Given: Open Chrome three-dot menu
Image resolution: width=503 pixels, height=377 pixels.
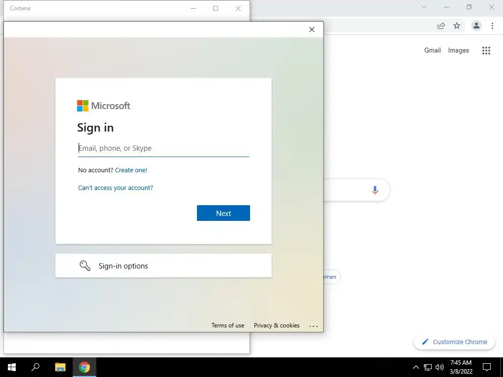Looking at the screenshot, I should coord(492,26).
